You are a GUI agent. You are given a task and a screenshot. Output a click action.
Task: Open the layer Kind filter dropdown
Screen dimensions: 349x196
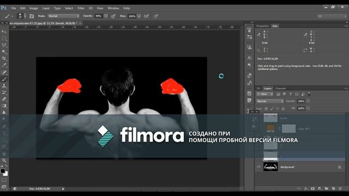(x=264, y=94)
